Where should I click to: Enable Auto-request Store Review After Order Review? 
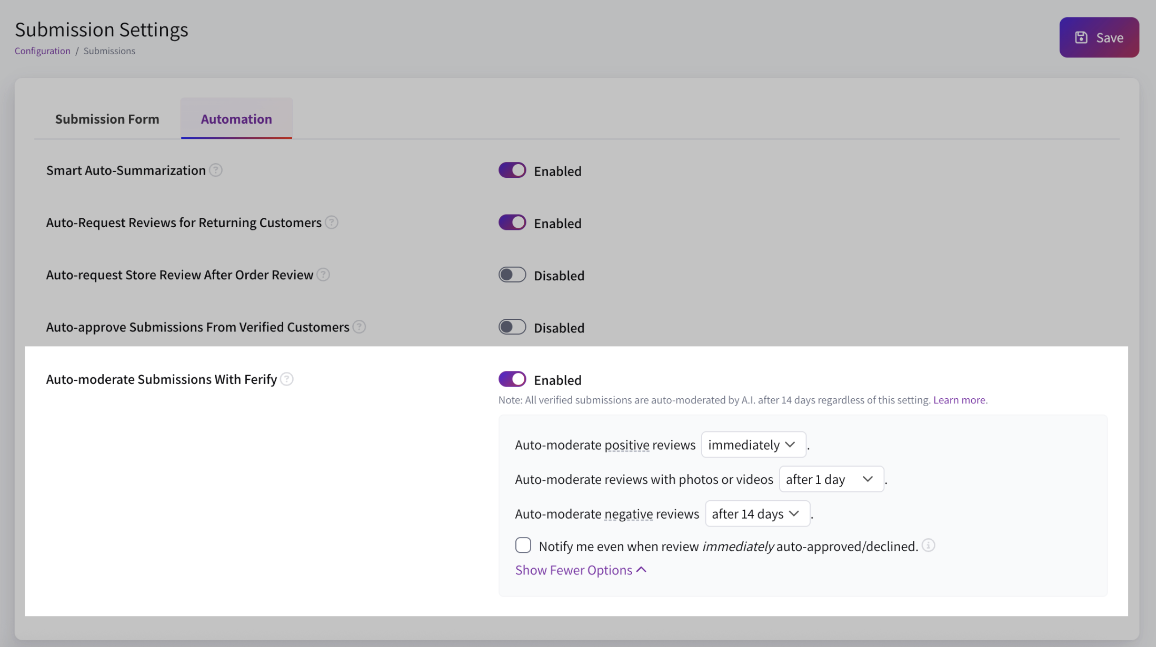(x=512, y=275)
